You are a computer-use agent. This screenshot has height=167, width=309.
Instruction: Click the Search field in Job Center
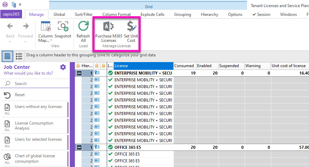(x=35, y=84)
